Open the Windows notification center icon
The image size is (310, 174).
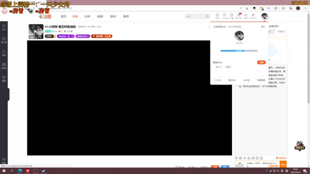coord(305,171)
